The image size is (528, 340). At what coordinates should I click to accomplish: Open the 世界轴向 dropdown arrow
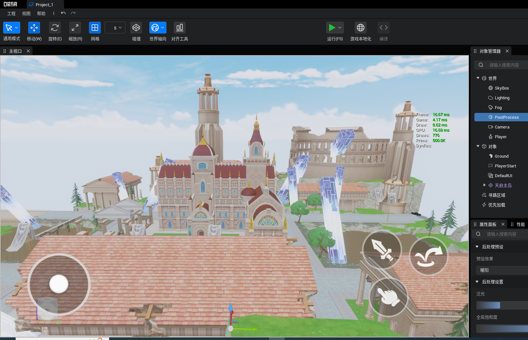(163, 28)
